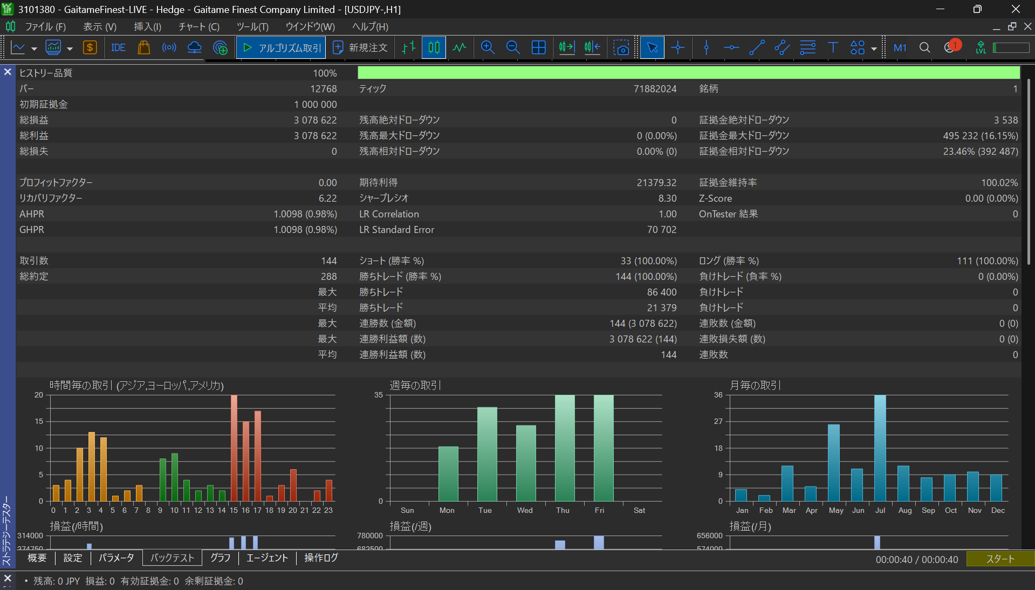Switch chart to candlestick display mode
The image size is (1035, 590).
[x=434, y=47]
